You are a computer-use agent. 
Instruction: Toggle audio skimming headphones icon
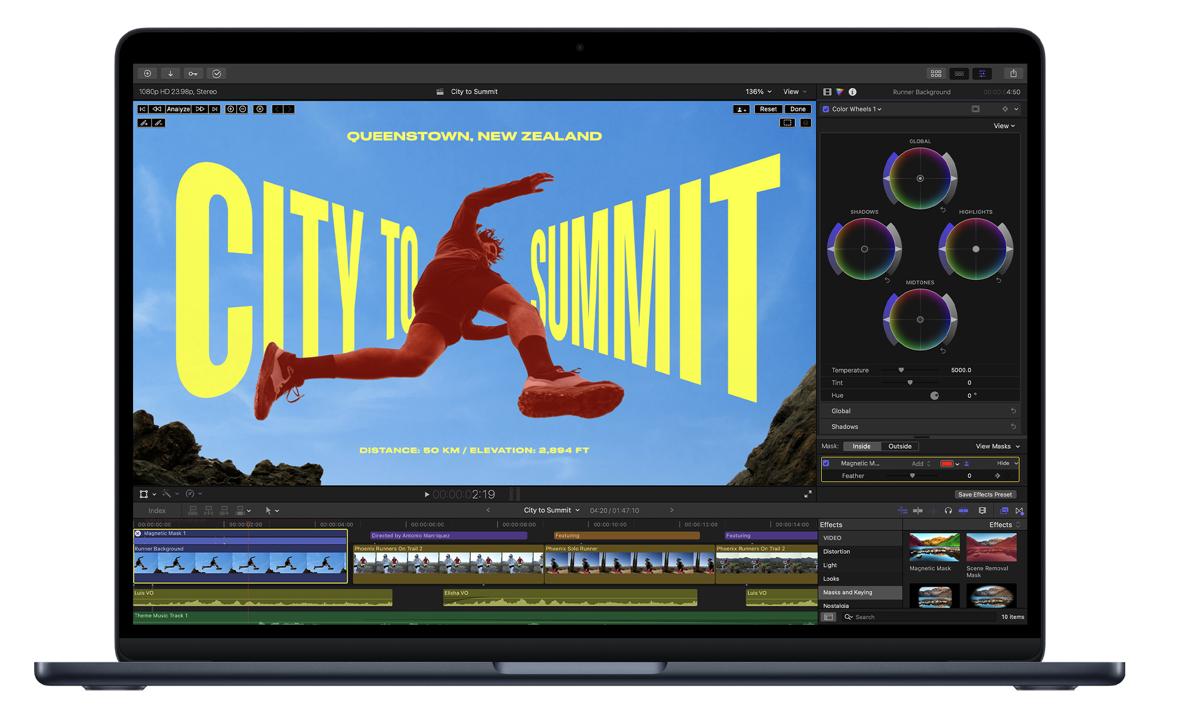(x=948, y=511)
